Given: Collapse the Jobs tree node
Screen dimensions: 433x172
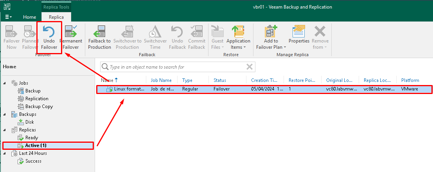Looking at the screenshot, I should (4, 83).
